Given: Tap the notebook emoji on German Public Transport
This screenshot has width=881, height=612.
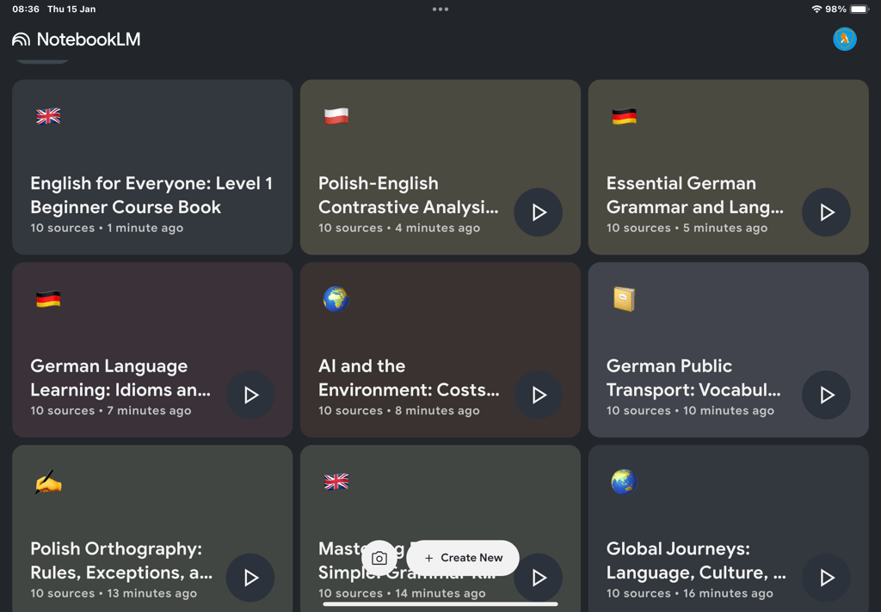Looking at the screenshot, I should pyautogui.click(x=624, y=299).
